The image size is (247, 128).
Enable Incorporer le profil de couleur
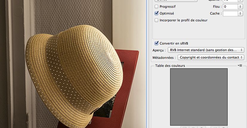(x=156, y=20)
